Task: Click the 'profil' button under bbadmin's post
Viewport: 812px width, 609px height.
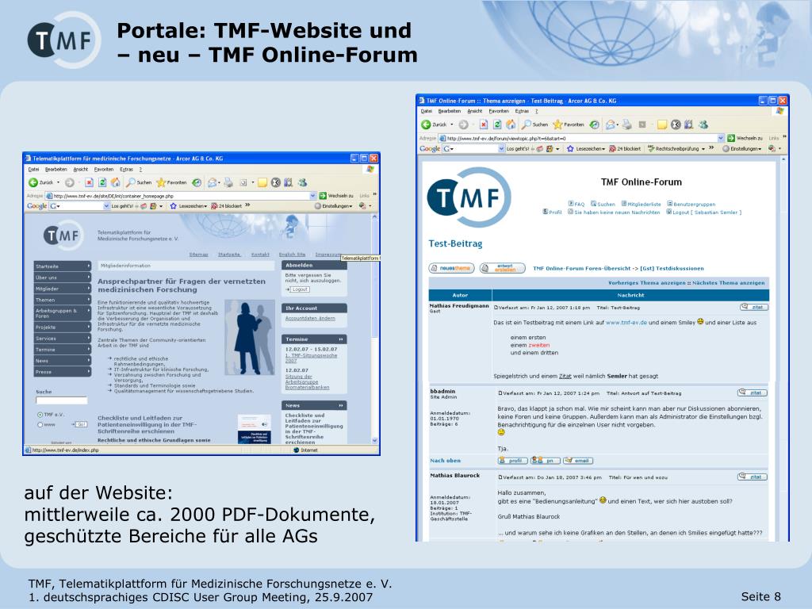Action: [513, 461]
